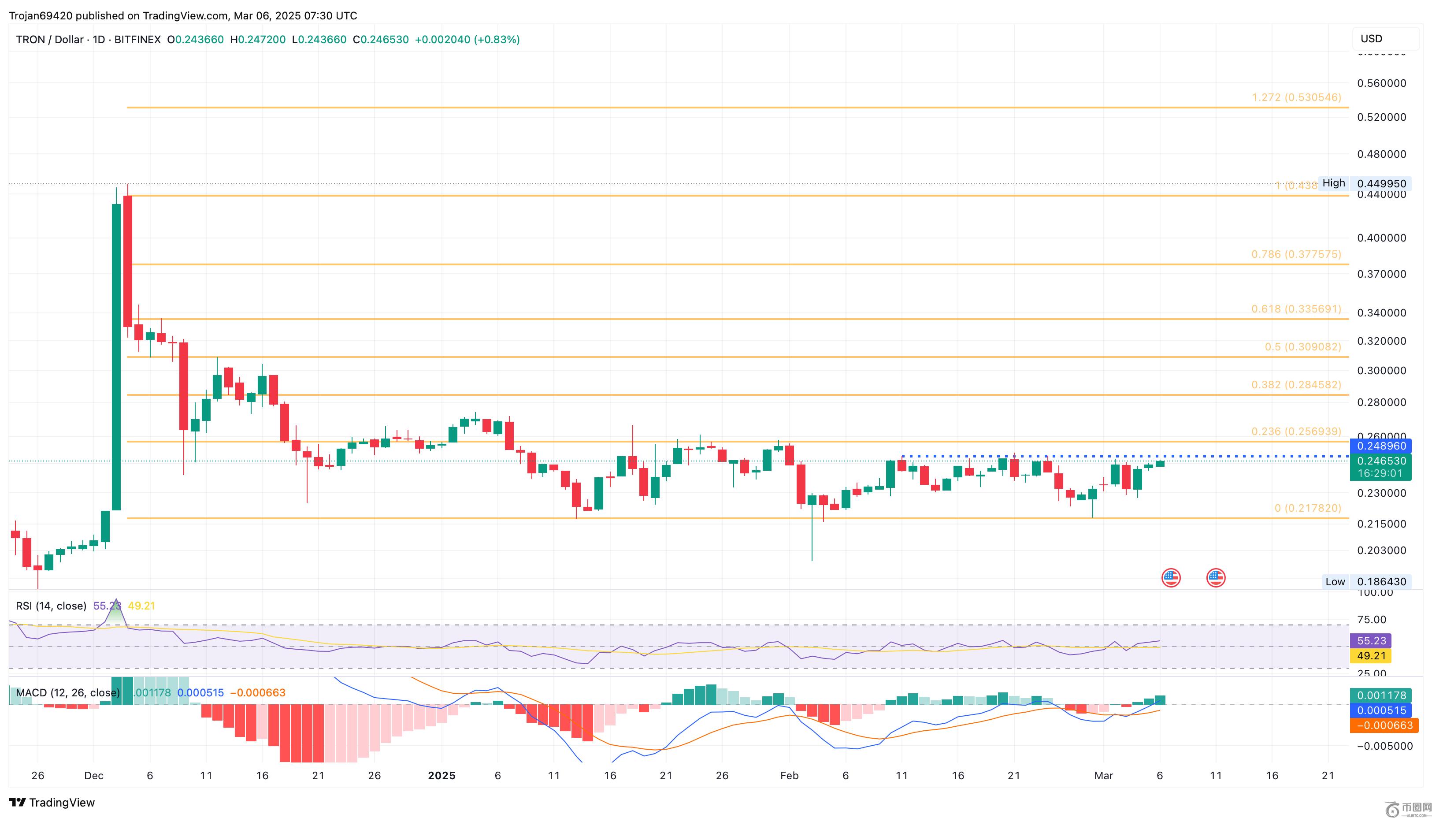Click the second US flag economic event icon

coord(1216,577)
